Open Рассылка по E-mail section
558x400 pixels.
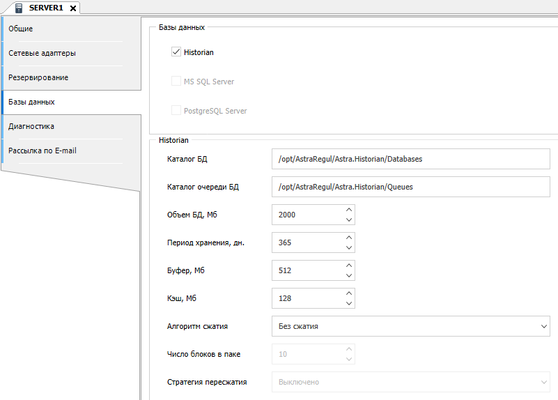pos(42,151)
